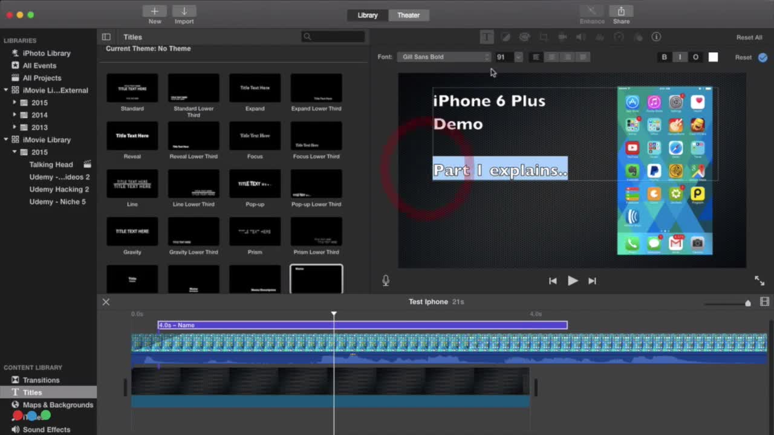Viewport: 774px width, 435px height.
Task: Open the font size dropdown arrow
Action: click(518, 57)
